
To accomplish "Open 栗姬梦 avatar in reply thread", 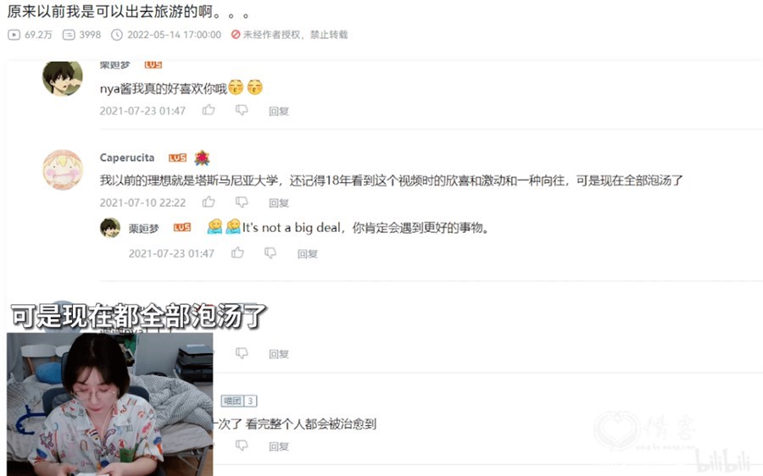I will tap(110, 228).
